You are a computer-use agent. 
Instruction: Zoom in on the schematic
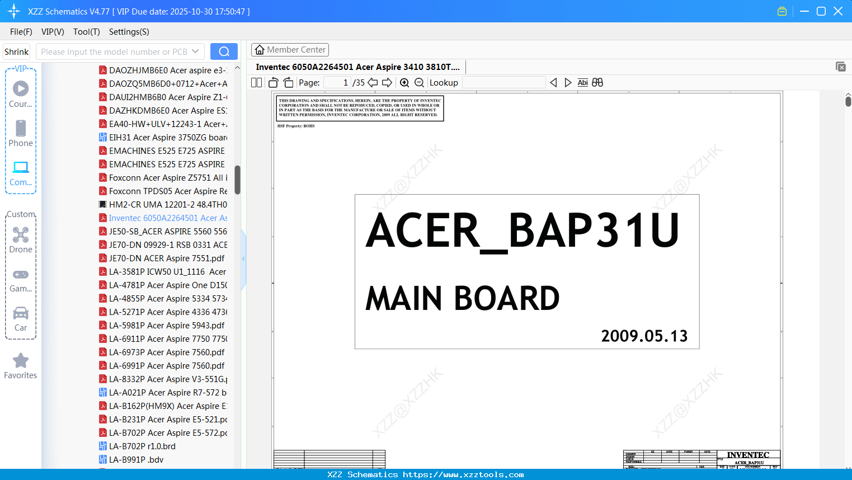click(404, 83)
